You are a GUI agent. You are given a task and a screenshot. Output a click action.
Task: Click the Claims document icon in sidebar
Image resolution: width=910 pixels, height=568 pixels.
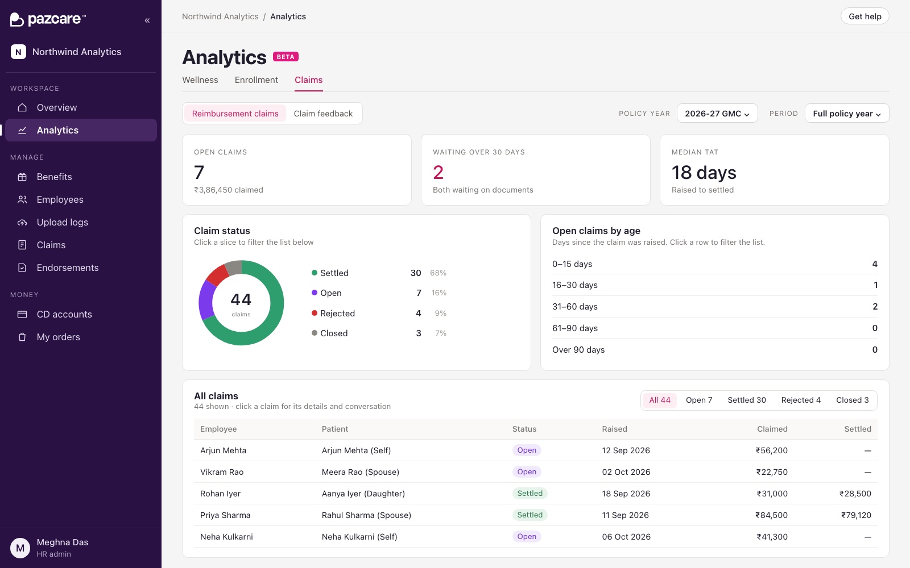pos(22,245)
